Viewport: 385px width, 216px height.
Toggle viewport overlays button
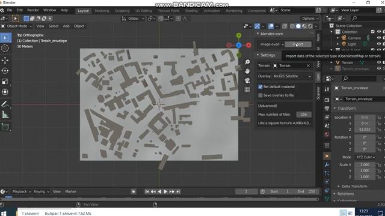click(x=271, y=26)
